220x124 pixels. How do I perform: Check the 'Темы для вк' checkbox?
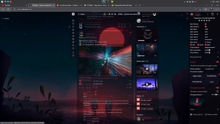coord(191,114)
